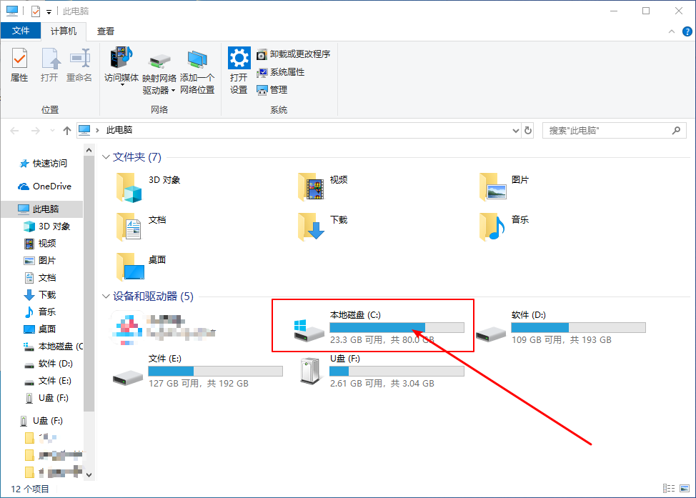Switch to the View (查看) ribbon tab
Viewport: 696px width, 498px height.
tap(106, 31)
